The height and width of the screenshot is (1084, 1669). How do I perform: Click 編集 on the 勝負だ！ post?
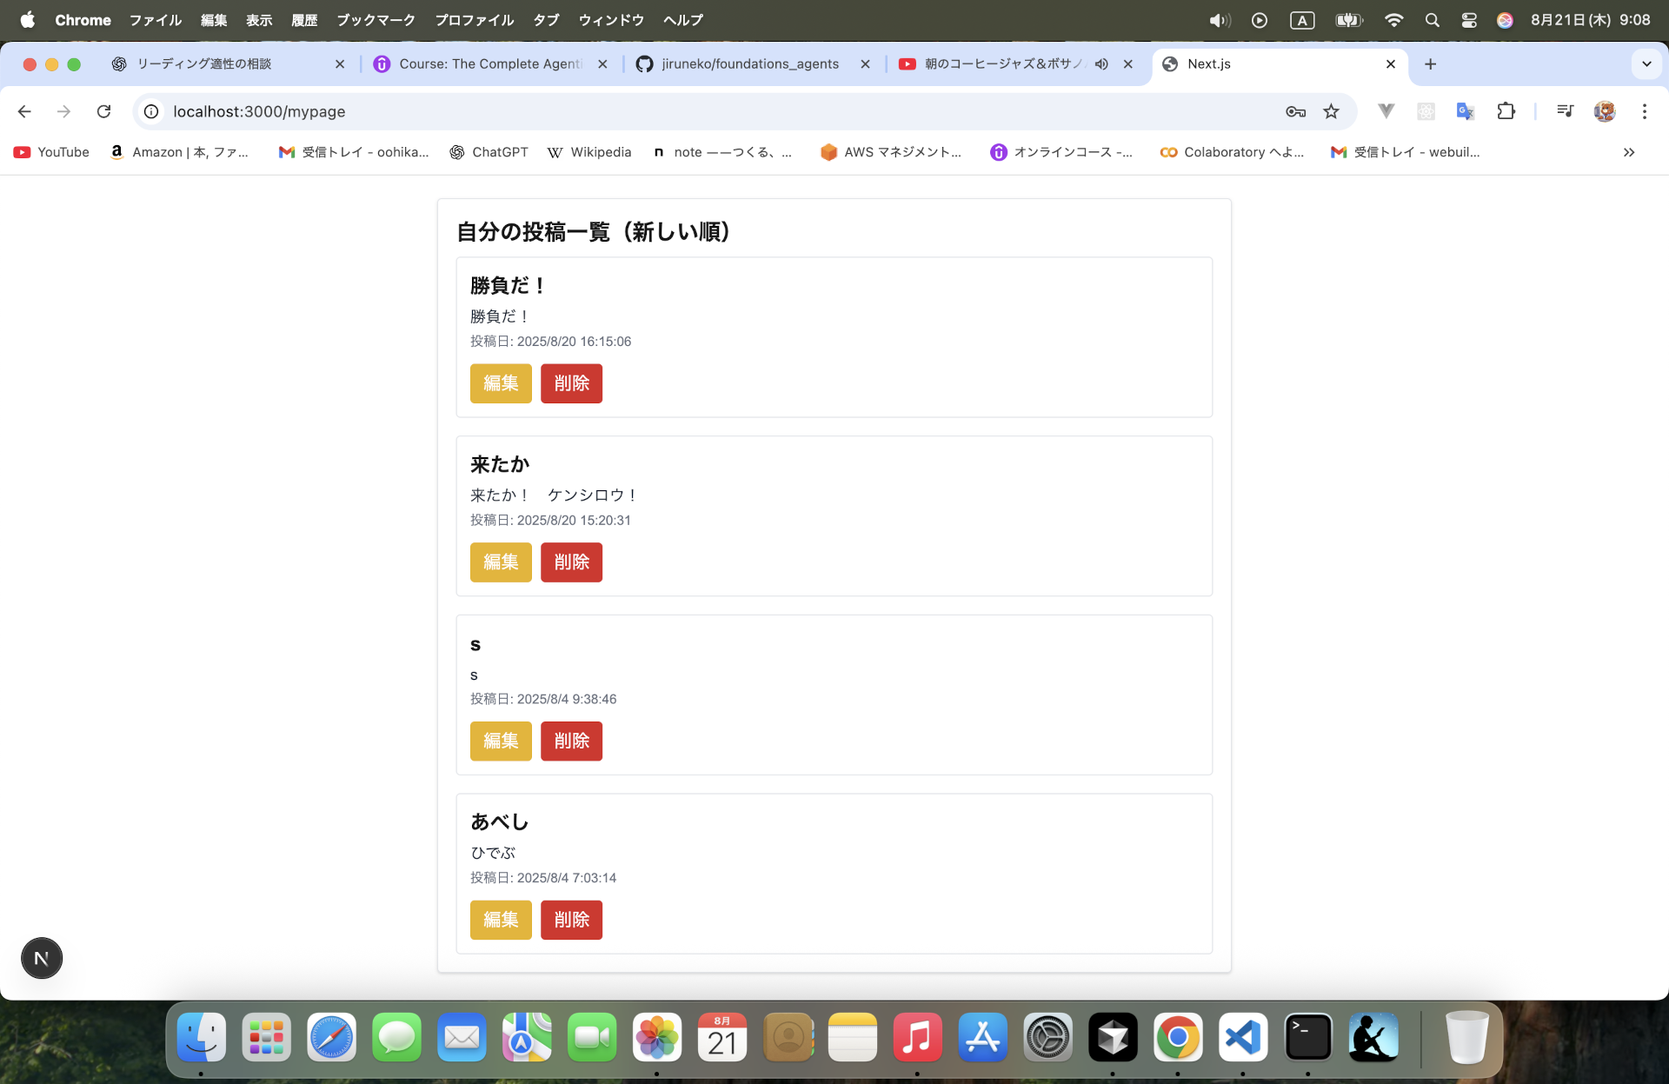[501, 383]
